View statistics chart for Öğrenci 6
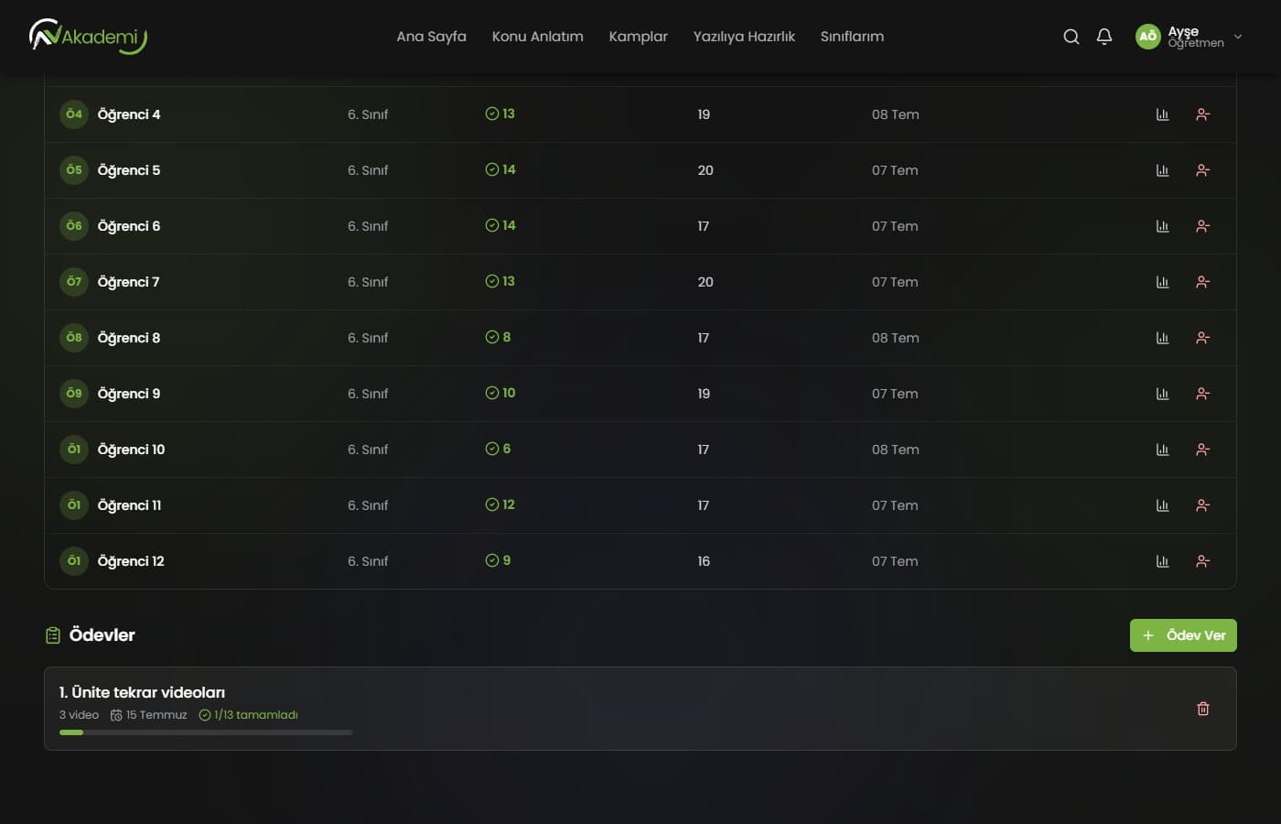 1162,226
